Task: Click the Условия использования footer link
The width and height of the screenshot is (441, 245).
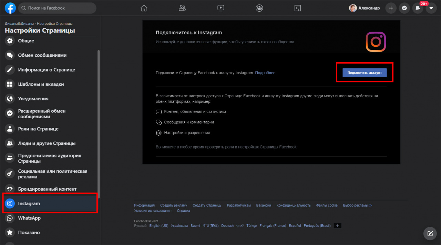Action: point(153,211)
